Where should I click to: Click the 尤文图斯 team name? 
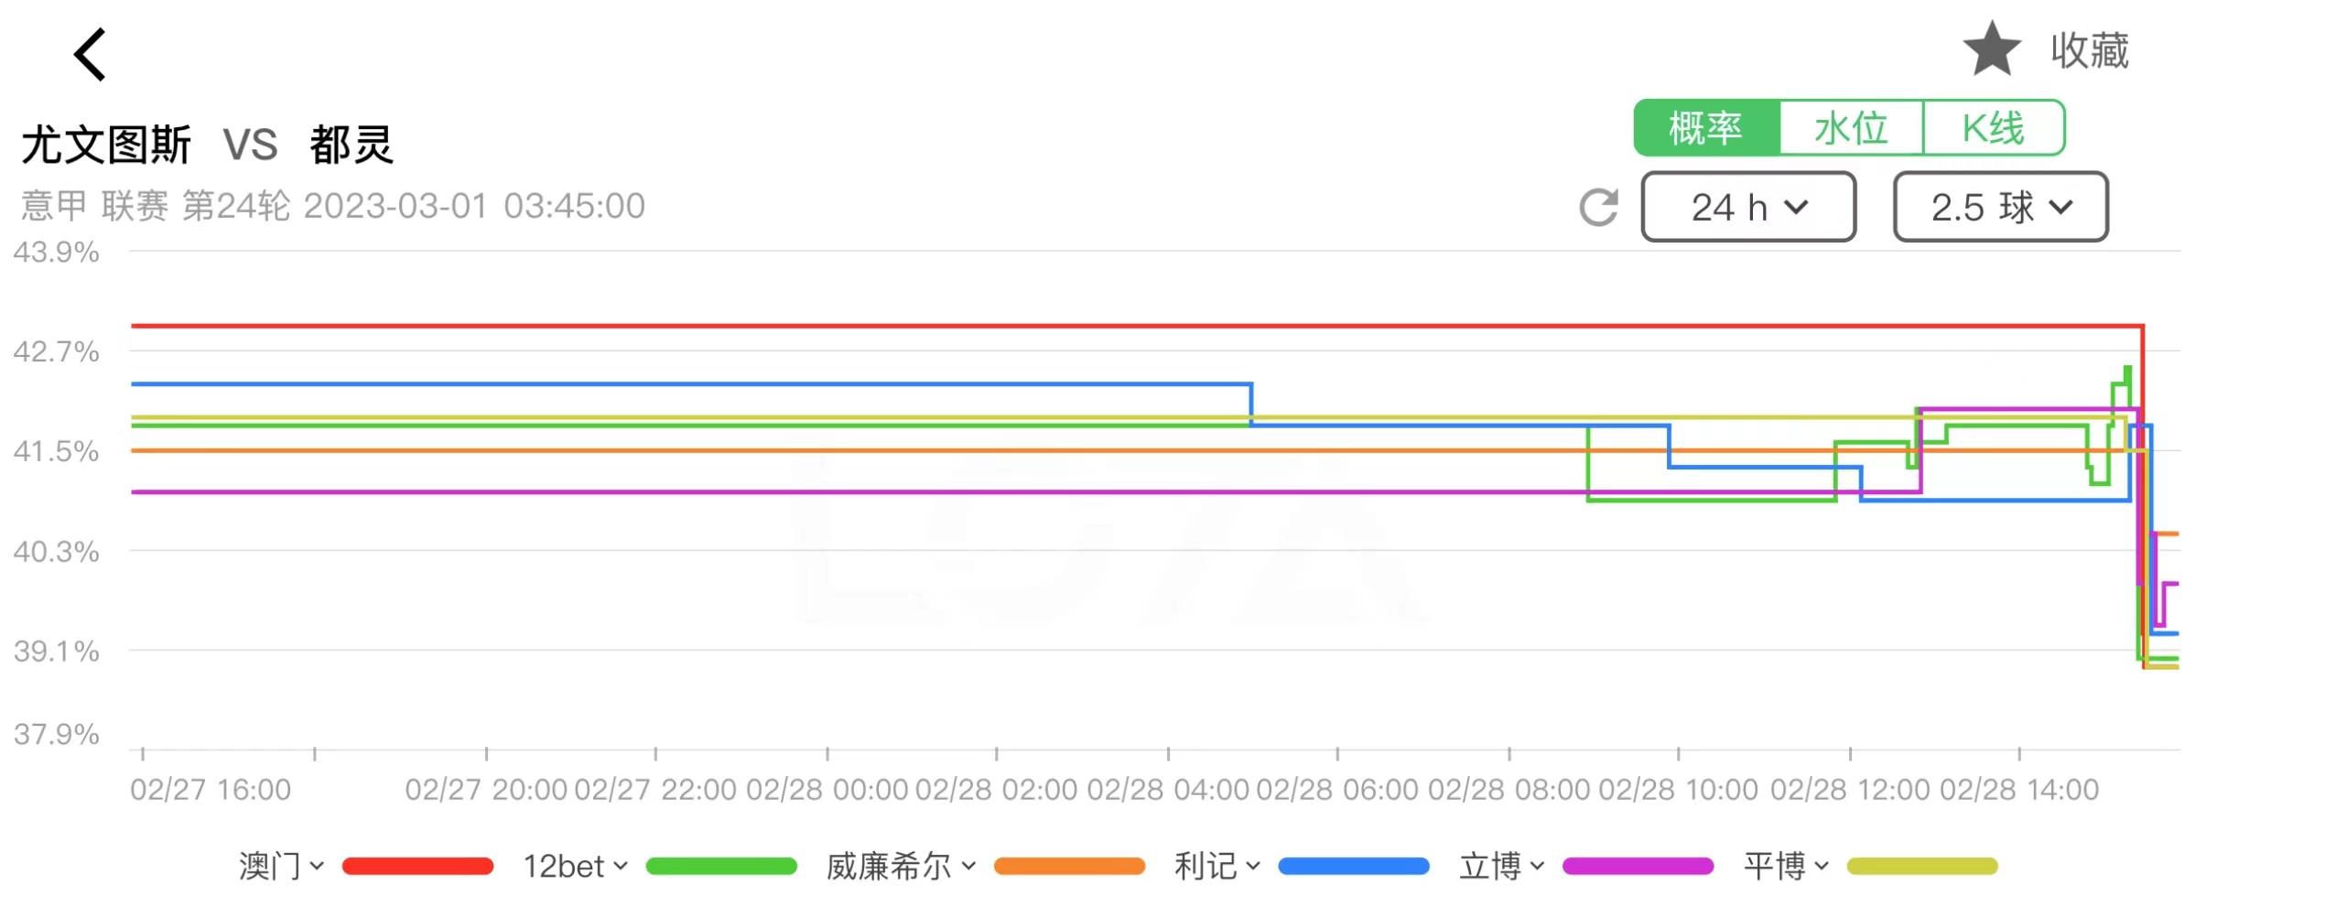click(105, 142)
